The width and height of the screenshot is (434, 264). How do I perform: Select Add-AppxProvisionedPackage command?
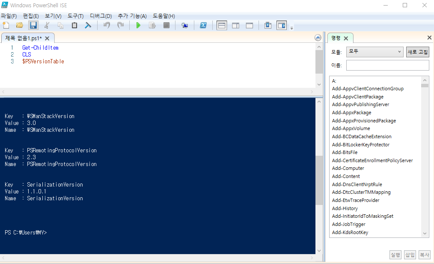[x=364, y=121]
